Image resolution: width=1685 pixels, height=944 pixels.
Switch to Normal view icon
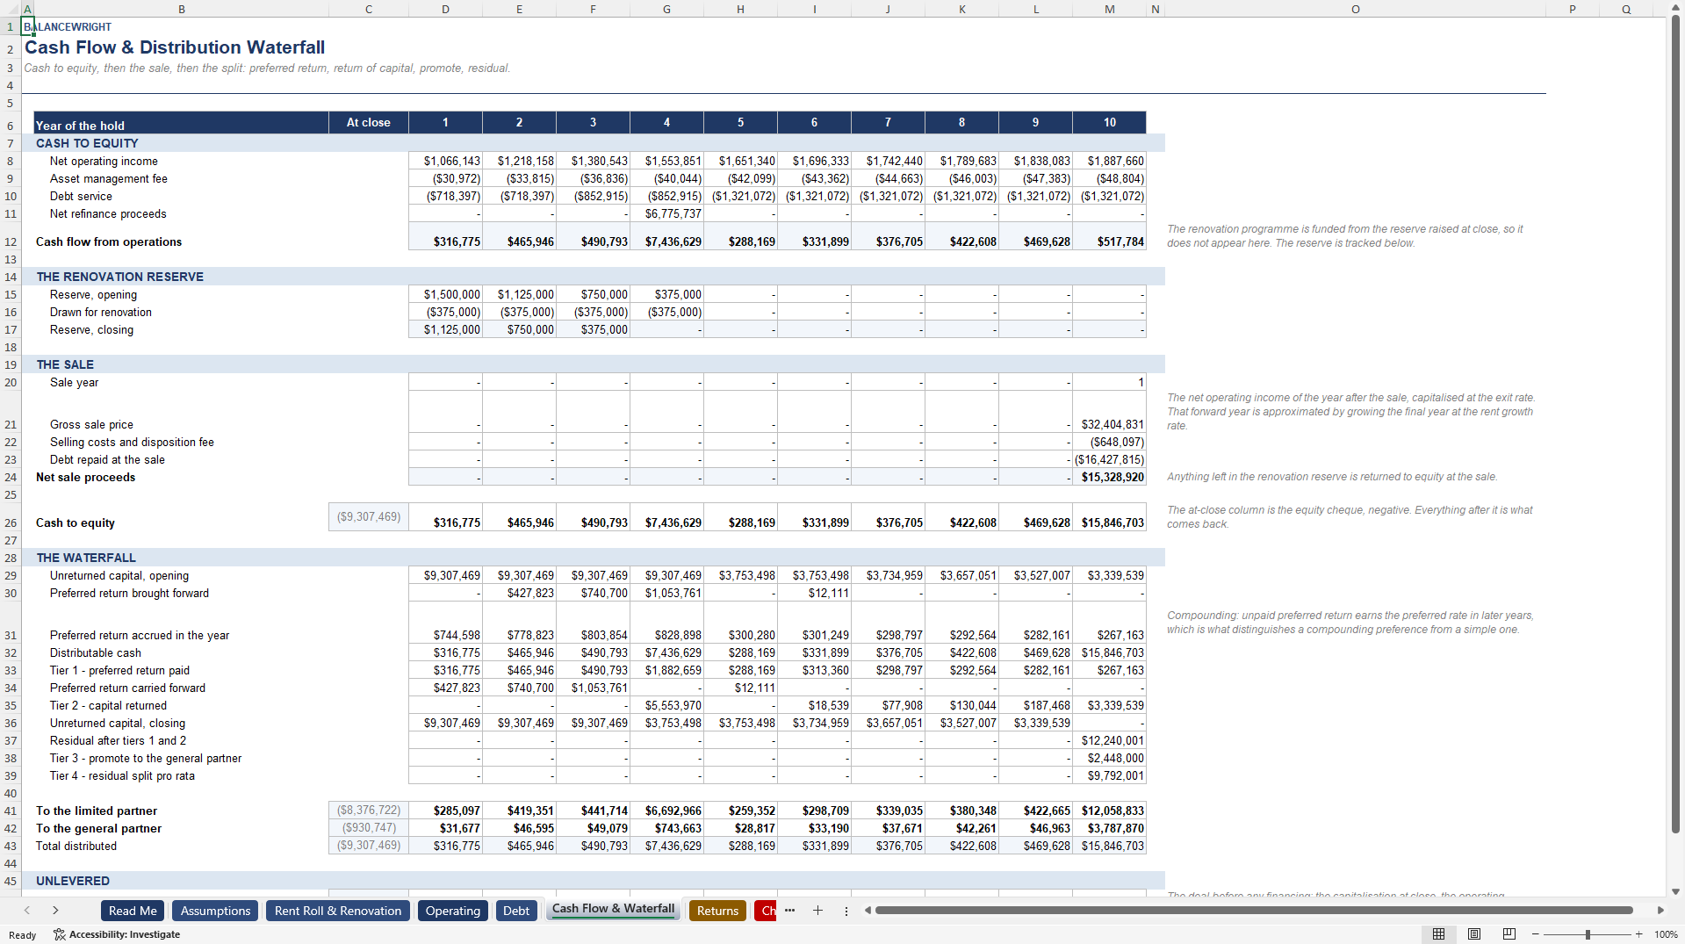tap(1438, 934)
